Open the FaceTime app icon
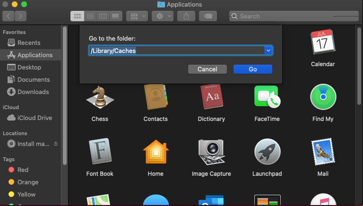Image resolution: width=363 pixels, height=206 pixels. point(267,97)
